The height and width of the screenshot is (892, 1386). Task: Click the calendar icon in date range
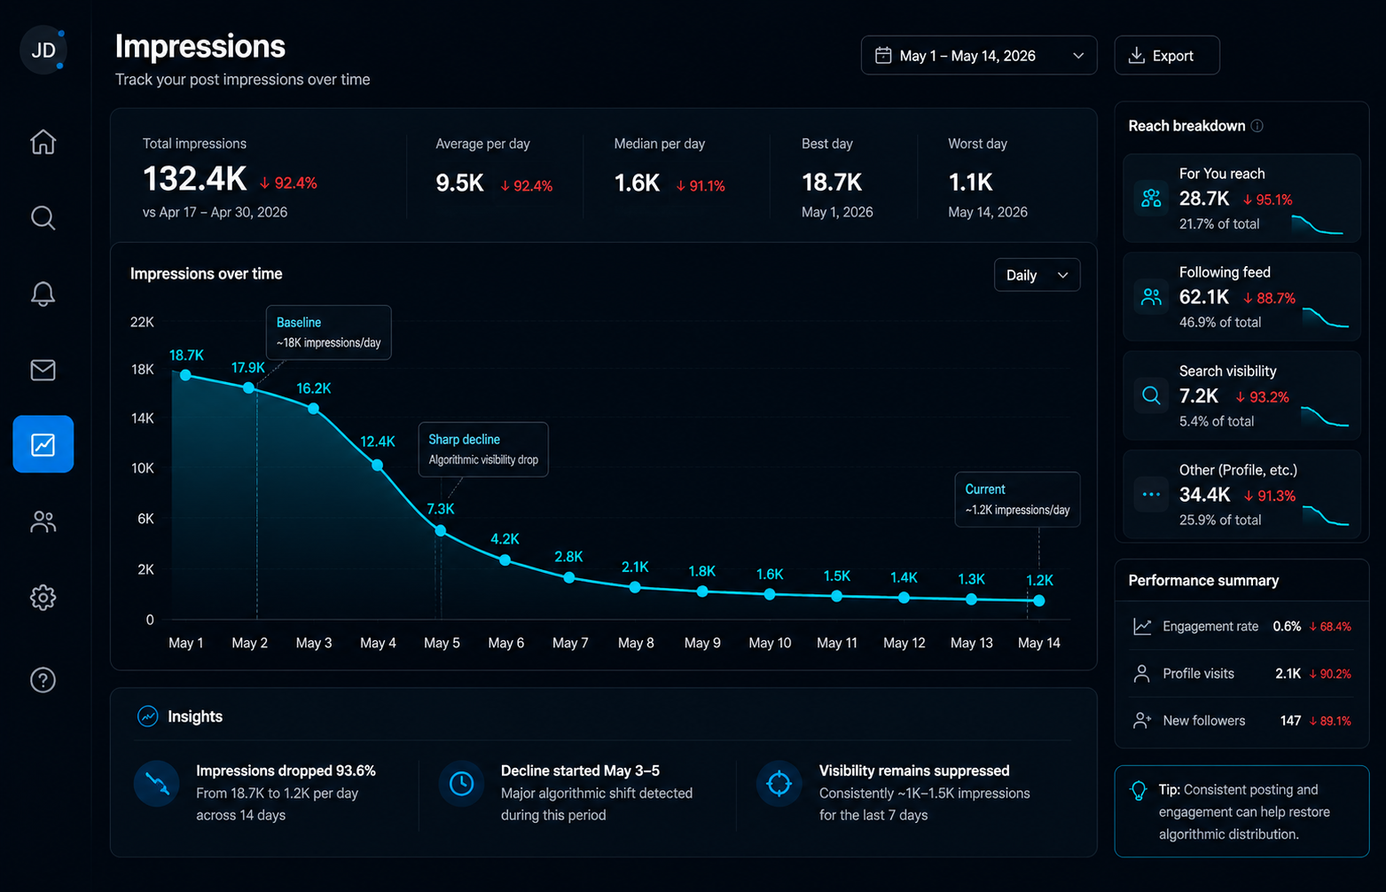[883, 55]
